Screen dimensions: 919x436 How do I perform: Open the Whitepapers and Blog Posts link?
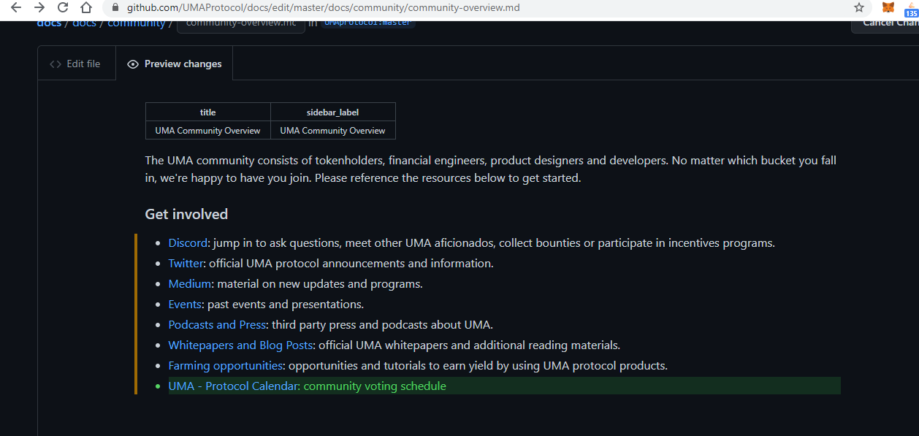tap(240, 345)
